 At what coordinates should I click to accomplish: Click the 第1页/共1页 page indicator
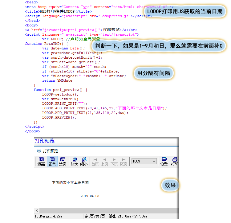pos(95,216)
